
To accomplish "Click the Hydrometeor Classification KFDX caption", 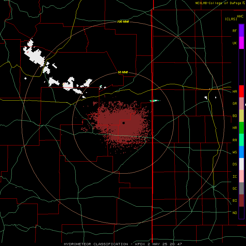I will coord(123,244).
